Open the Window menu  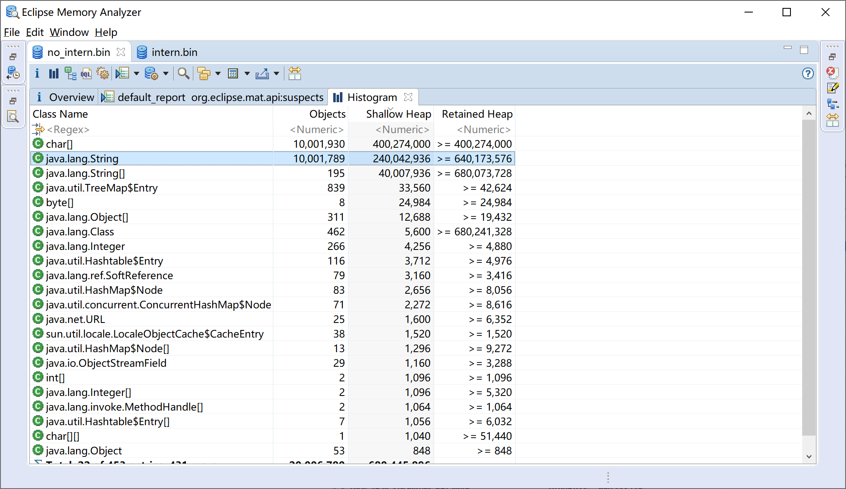(x=69, y=32)
